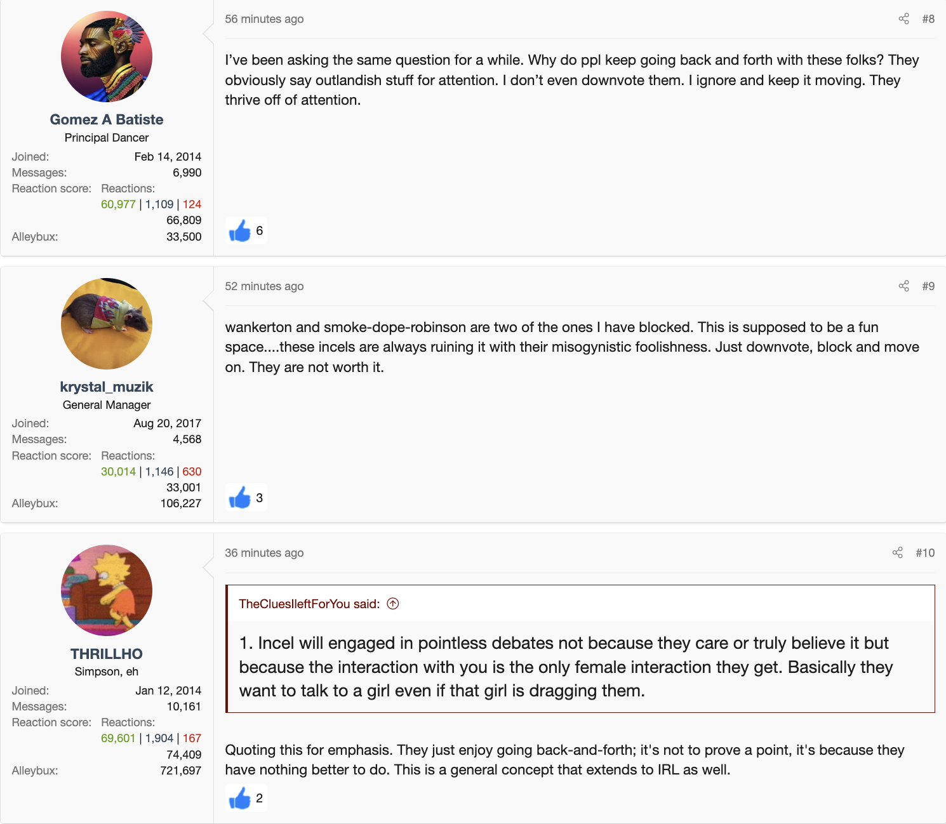Click the thumbs-up reaction on THRILLHO's post

pos(240,799)
